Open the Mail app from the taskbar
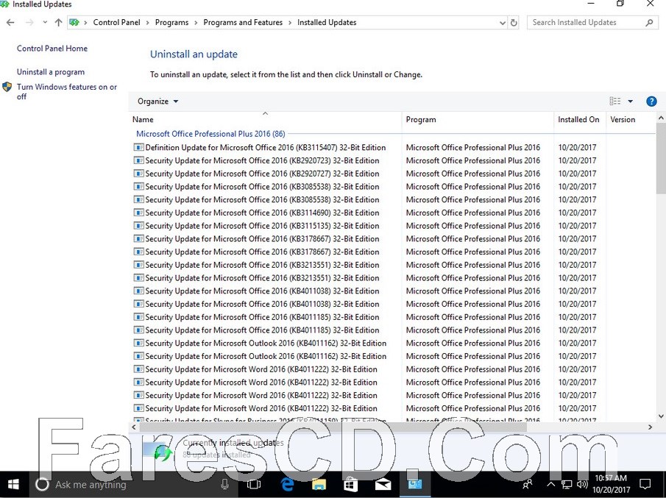This screenshot has height=498, width=666. coord(383,485)
